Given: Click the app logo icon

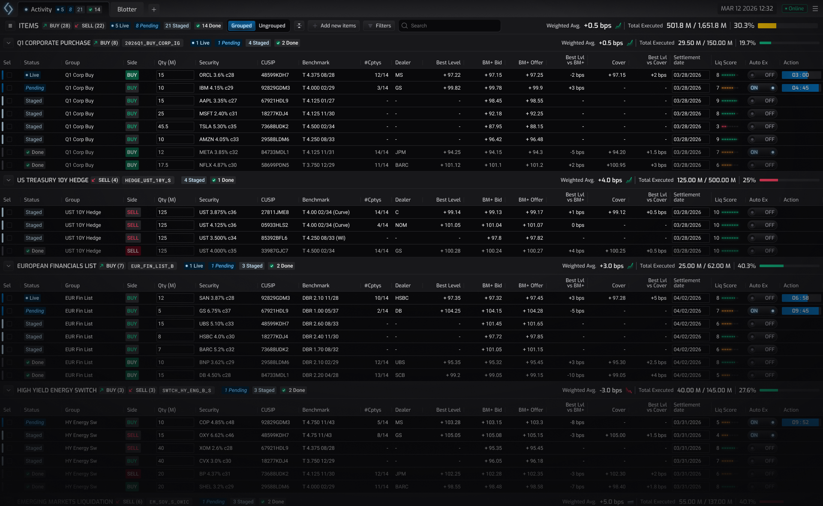Looking at the screenshot, I should [8, 9].
